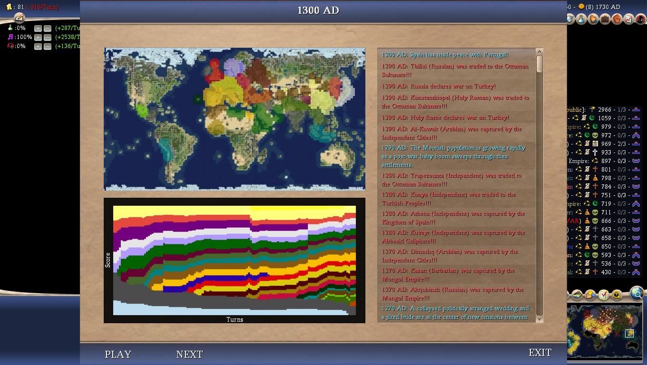Click the gold amount '81' in the top left

click(22, 7)
